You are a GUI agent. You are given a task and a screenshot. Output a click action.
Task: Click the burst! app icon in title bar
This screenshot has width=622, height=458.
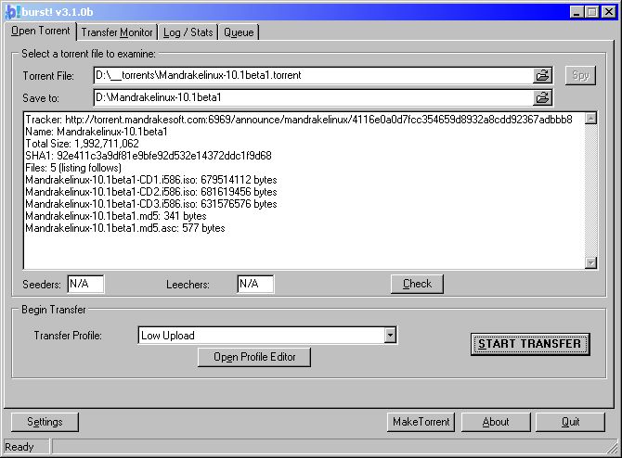point(12,12)
